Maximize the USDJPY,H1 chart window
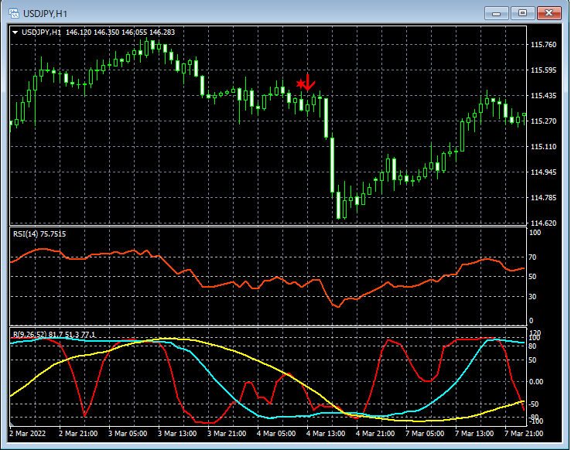Image resolution: width=571 pixels, height=450 pixels. coord(522,13)
